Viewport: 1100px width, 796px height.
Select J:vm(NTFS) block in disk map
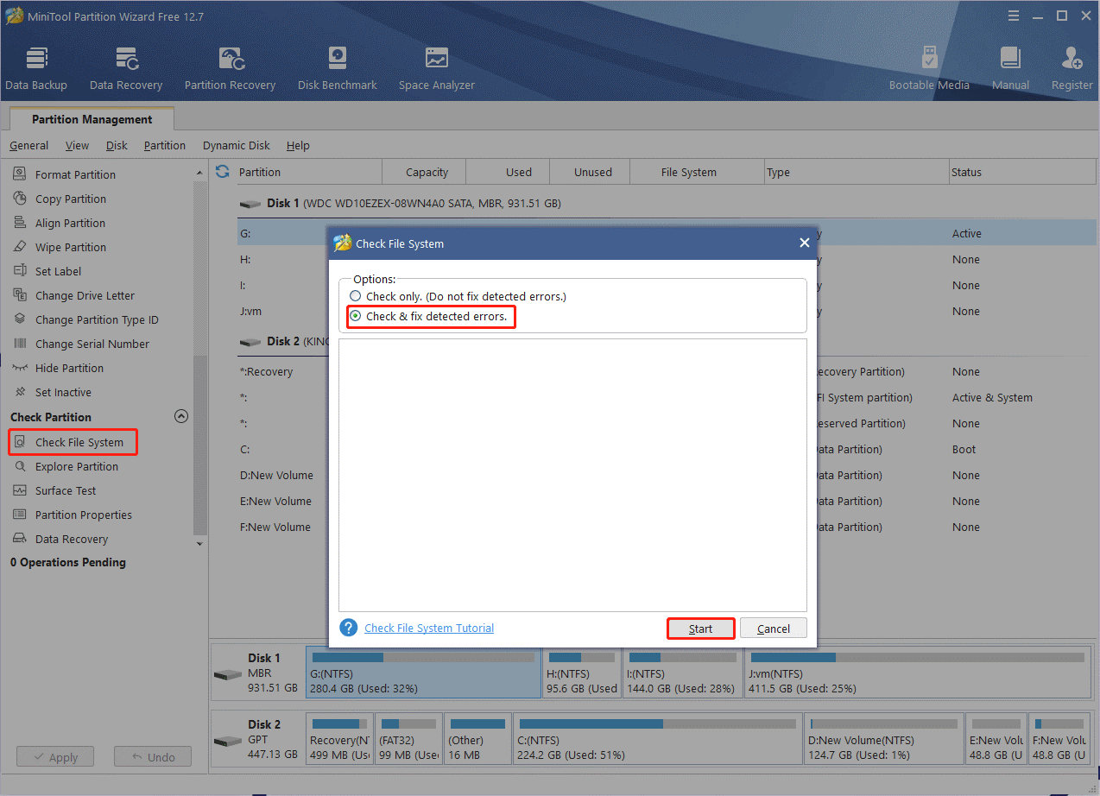(x=918, y=673)
